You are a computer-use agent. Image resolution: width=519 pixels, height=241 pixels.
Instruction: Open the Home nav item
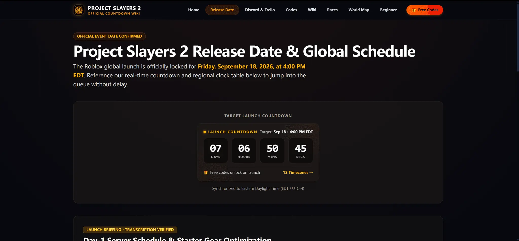[194, 10]
